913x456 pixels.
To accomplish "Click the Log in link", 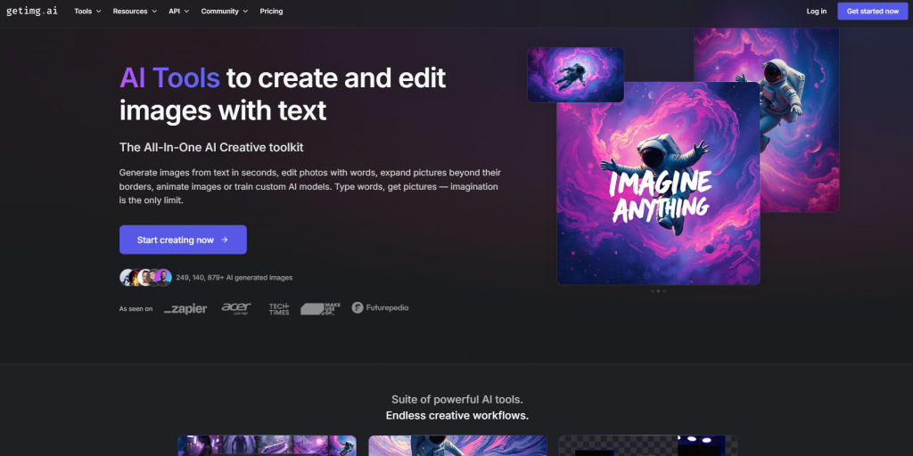I will point(816,12).
